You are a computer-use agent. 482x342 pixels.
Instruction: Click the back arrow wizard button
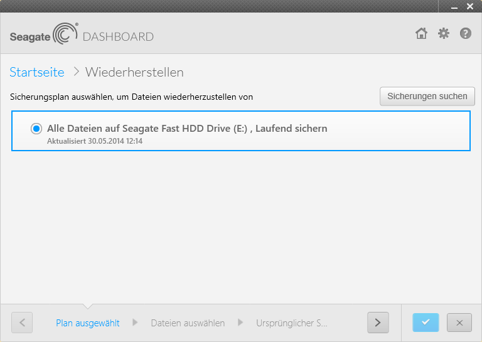[x=22, y=323]
